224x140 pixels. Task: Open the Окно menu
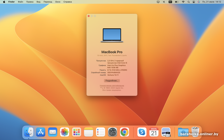coord(58,2)
